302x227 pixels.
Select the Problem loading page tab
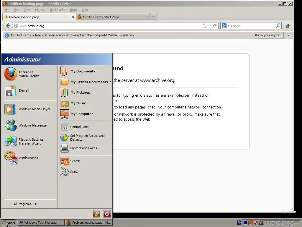pyautogui.click(x=39, y=17)
